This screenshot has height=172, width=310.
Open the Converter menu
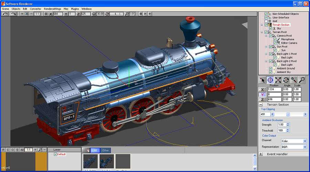coord(35,9)
